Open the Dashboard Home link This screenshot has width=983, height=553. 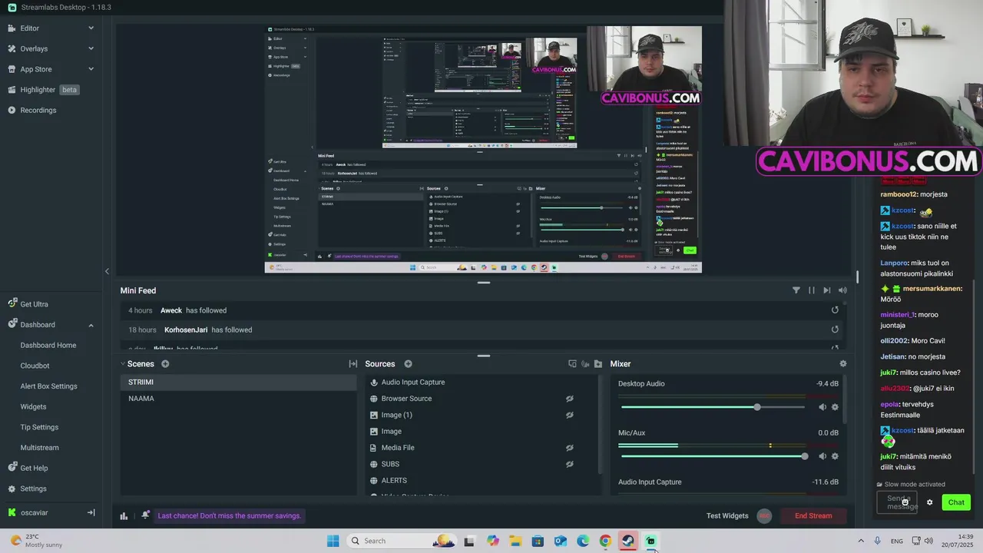point(48,346)
